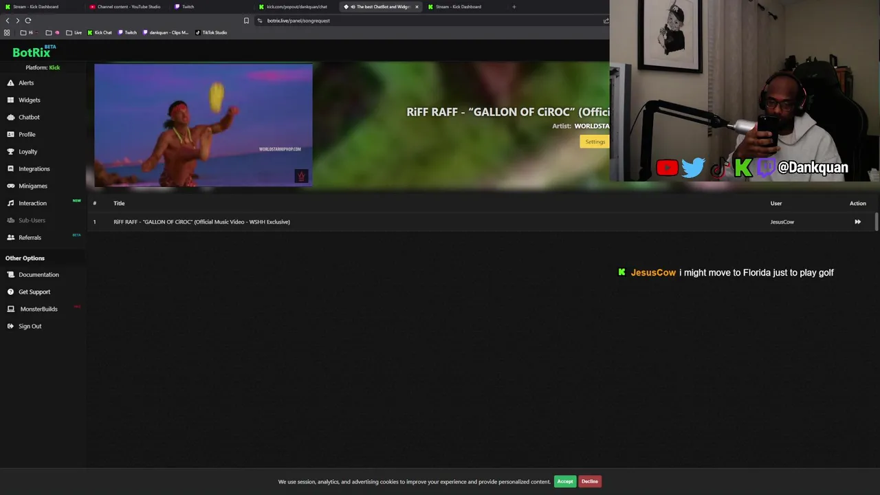
Task: Click the Minigames gamepad icon
Action: click(x=10, y=186)
